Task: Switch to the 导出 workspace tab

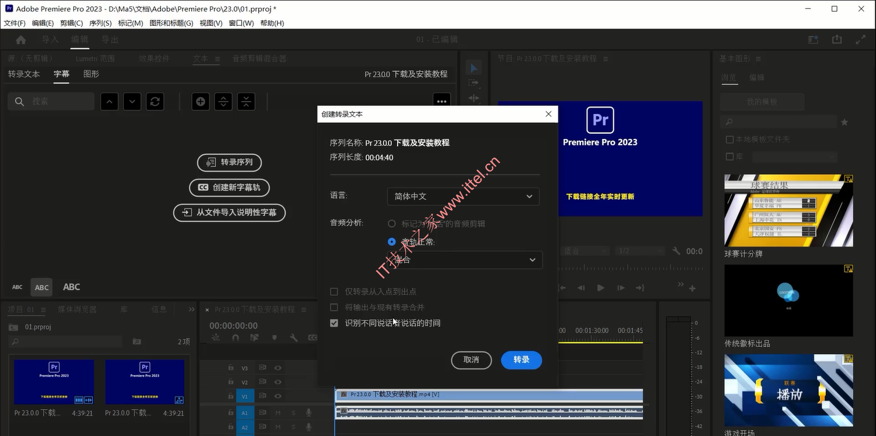Action: coord(110,40)
